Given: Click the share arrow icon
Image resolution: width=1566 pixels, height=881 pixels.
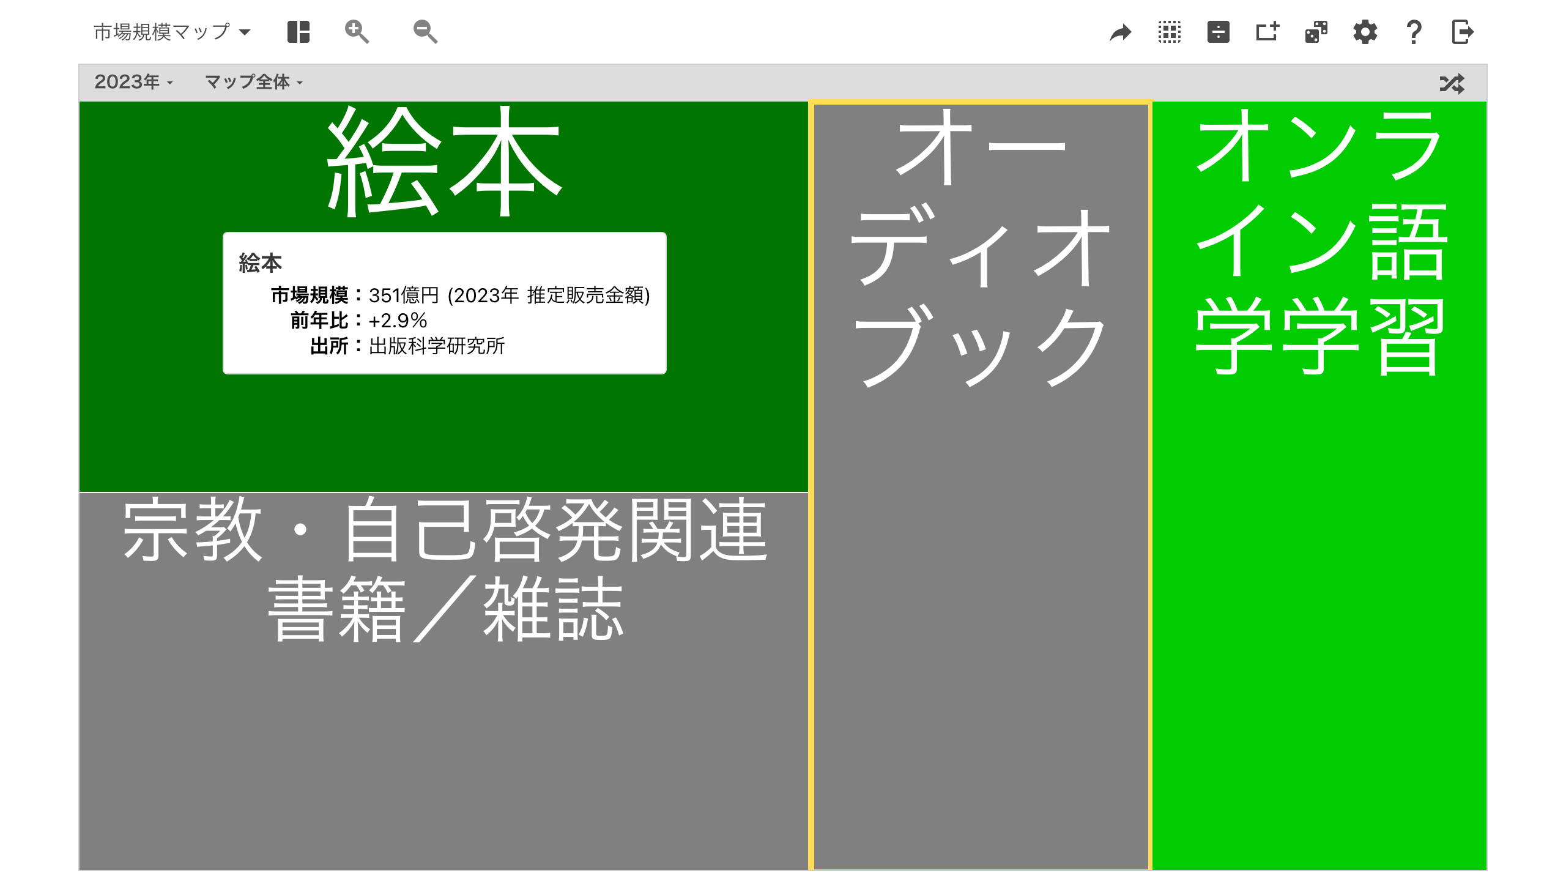Looking at the screenshot, I should [x=1121, y=32].
